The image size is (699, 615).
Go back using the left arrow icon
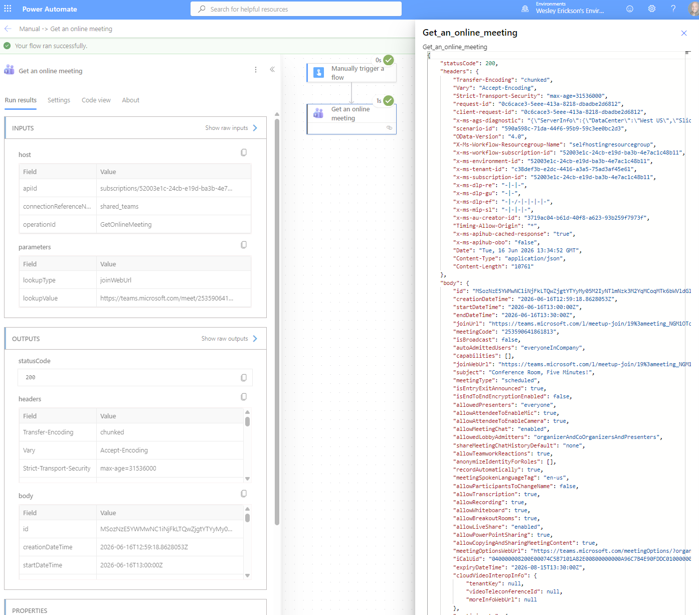coord(8,29)
